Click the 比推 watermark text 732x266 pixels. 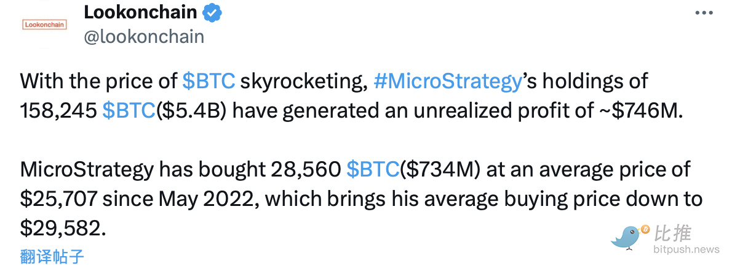[673, 234]
